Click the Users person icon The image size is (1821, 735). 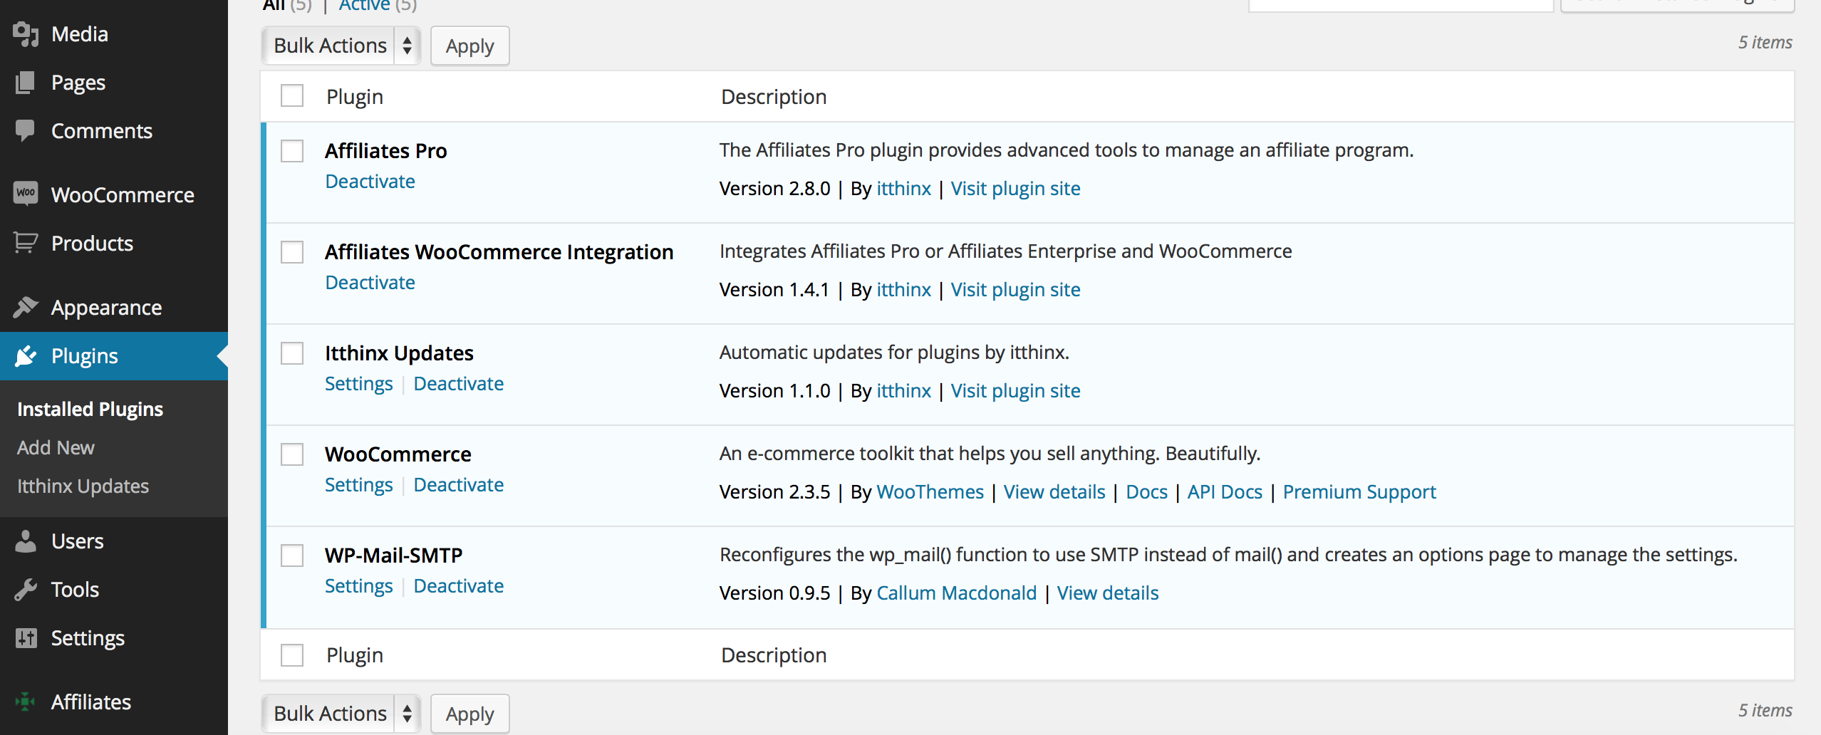click(x=26, y=541)
